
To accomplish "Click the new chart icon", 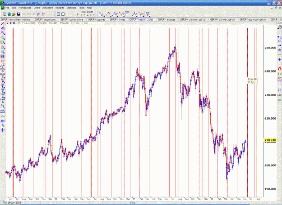I will point(5,14).
